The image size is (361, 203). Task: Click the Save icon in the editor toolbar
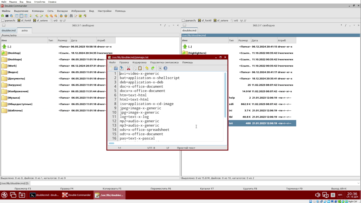point(121,68)
